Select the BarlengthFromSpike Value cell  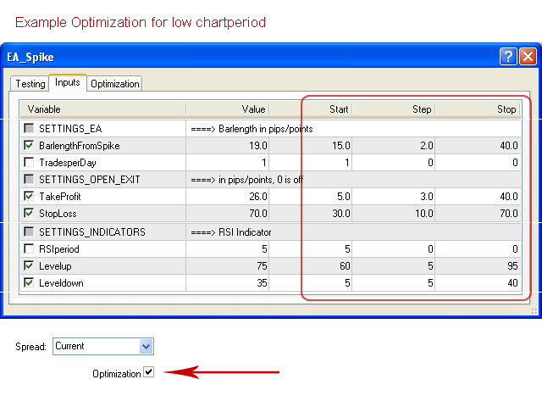[x=227, y=145]
